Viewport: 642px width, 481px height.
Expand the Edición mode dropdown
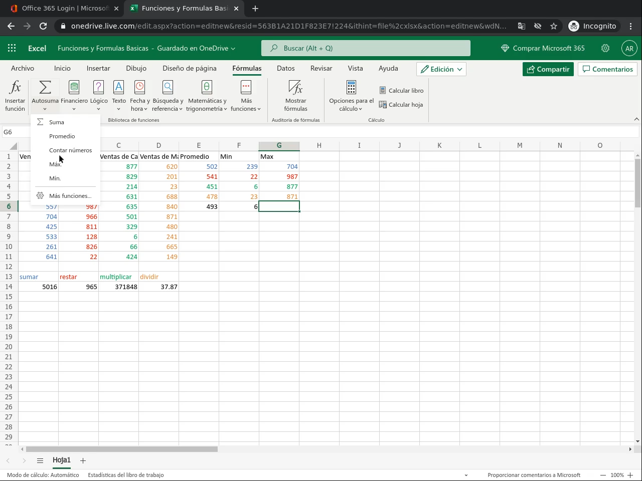441,69
